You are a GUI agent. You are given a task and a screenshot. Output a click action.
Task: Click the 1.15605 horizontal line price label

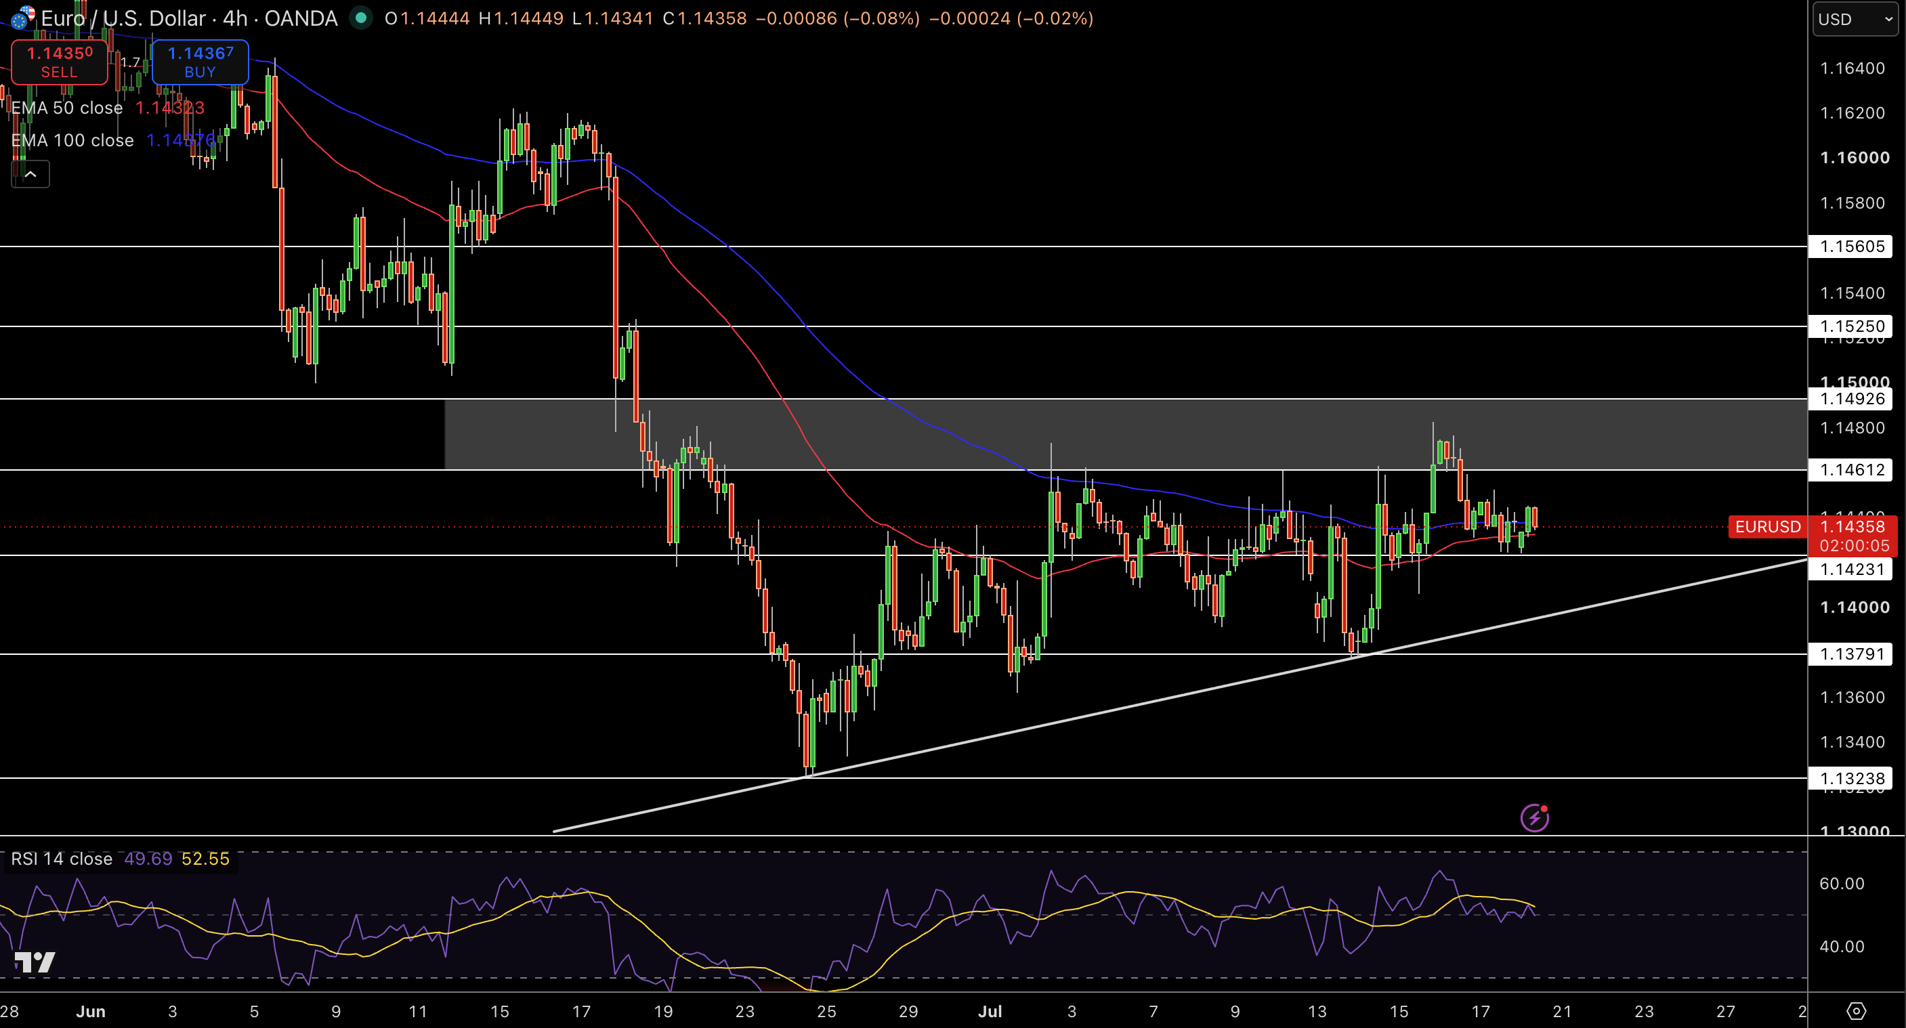1850,247
